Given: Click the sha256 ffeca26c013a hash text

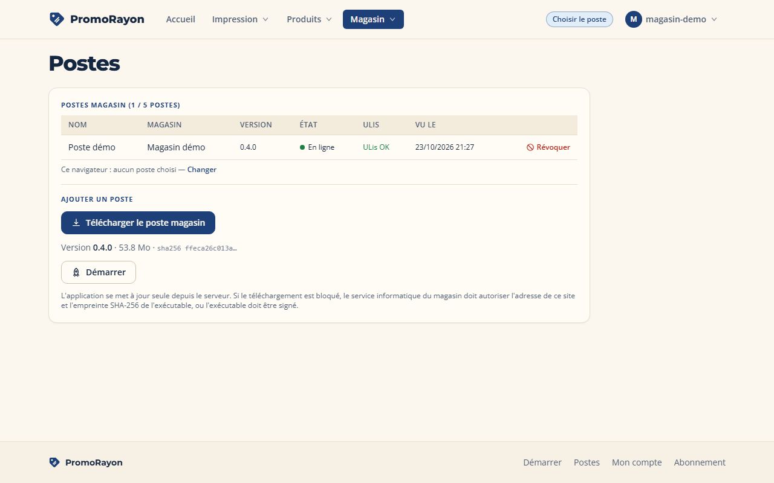Looking at the screenshot, I should pyautogui.click(x=197, y=248).
